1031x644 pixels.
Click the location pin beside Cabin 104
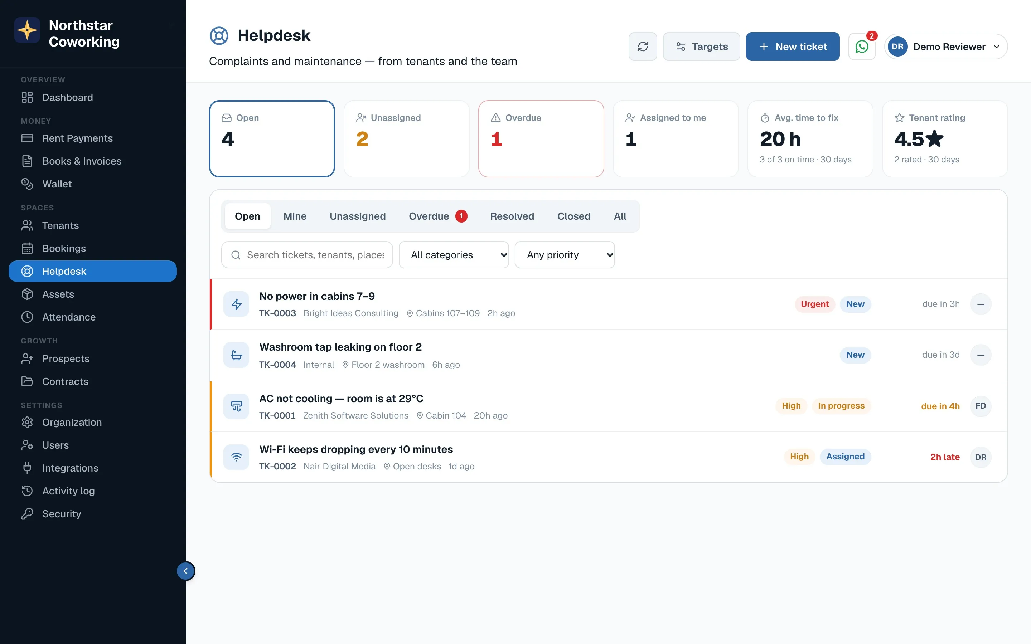click(420, 415)
